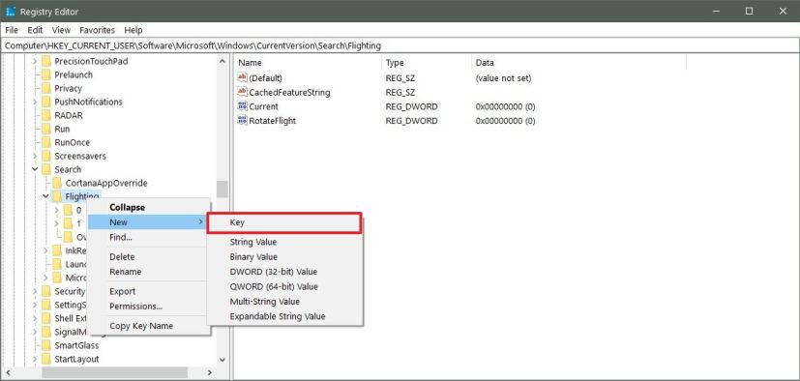Expand the Screensavers key

35,156
